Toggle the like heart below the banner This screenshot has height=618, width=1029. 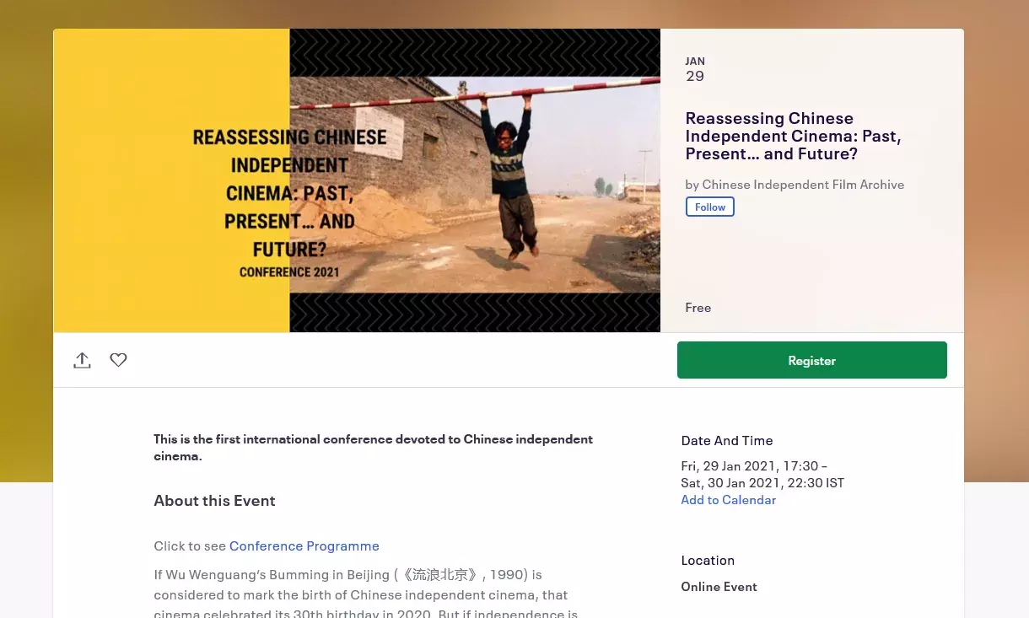(118, 360)
